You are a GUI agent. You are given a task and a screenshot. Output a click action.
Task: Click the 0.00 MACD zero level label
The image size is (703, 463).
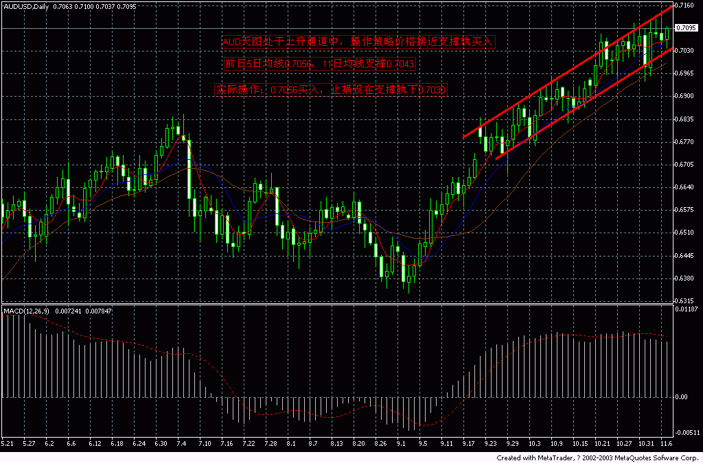pyautogui.click(x=682, y=397)
